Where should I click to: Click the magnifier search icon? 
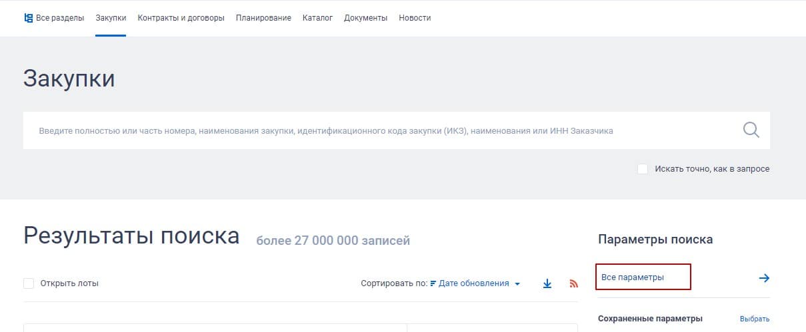[x=751, y=130]
